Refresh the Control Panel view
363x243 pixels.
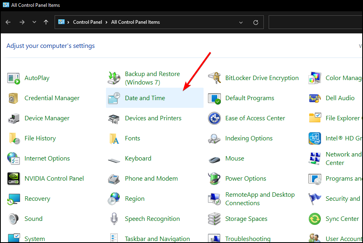(x=256, y=22)
